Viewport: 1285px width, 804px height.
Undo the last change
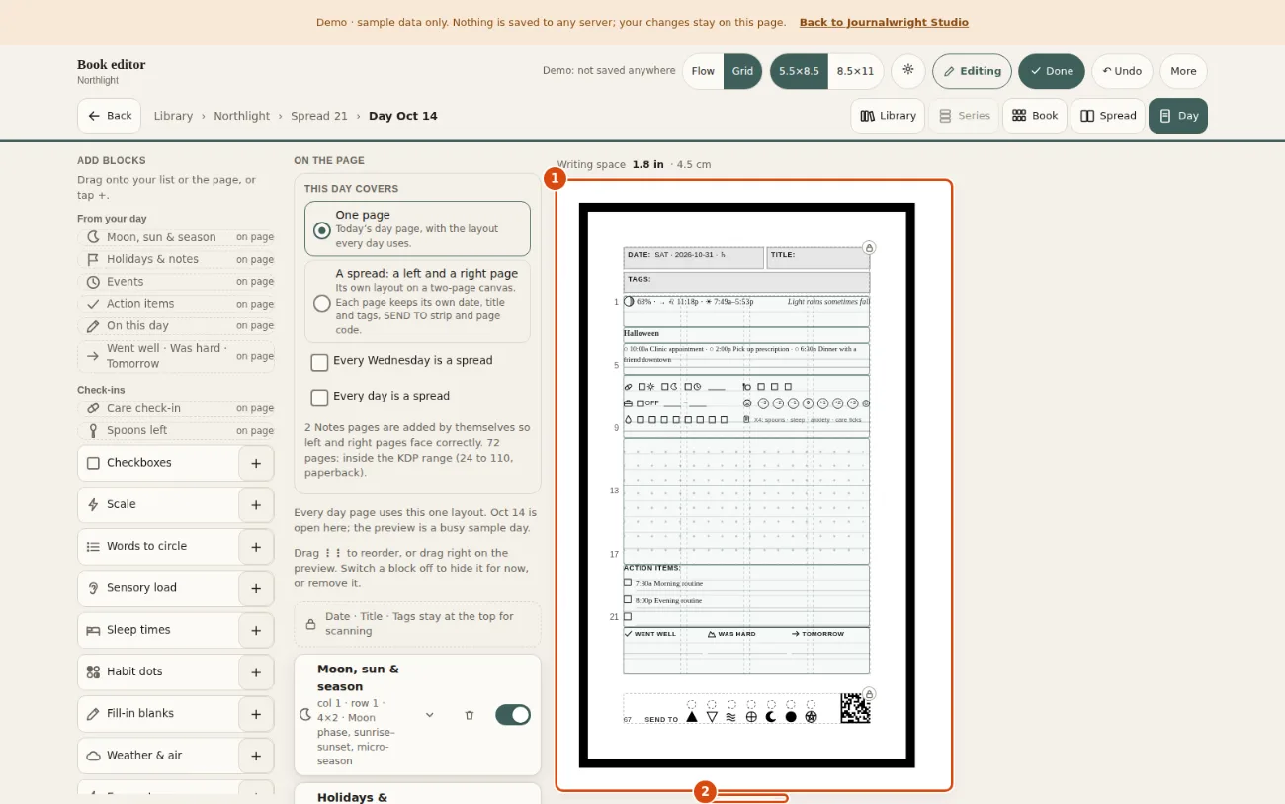coord(1122,71)
